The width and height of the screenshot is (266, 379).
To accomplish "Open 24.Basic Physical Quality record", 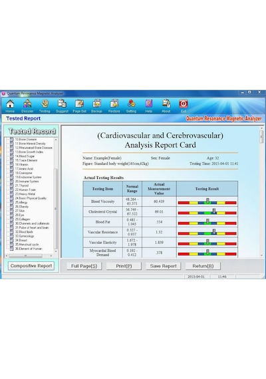I will pyautogui.click(x=31, y=198).
